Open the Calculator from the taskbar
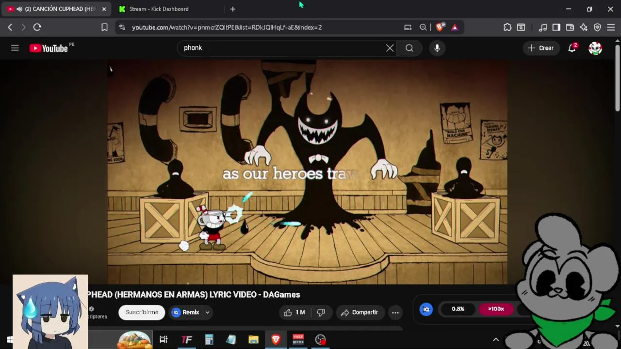This screenshot has width=621, height=349. (209, 340)
